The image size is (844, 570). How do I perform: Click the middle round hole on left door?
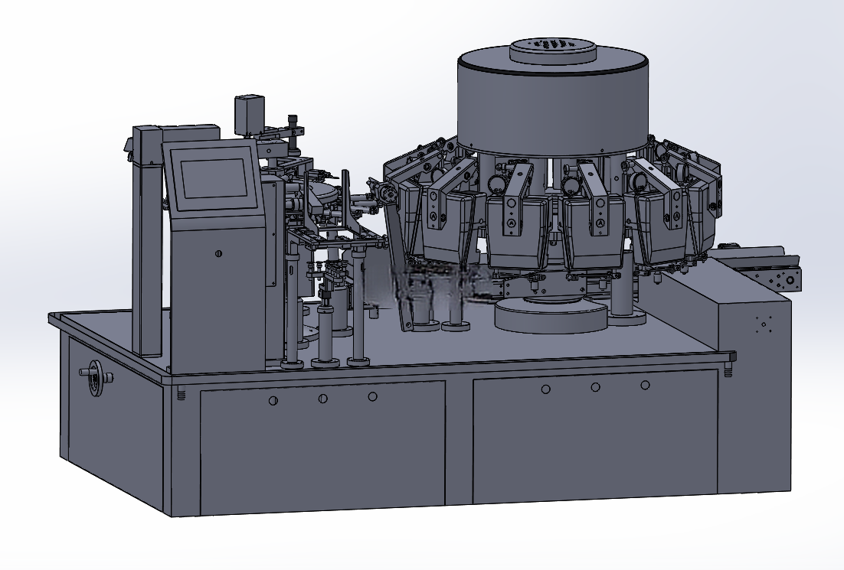click(x=322, y=399)
